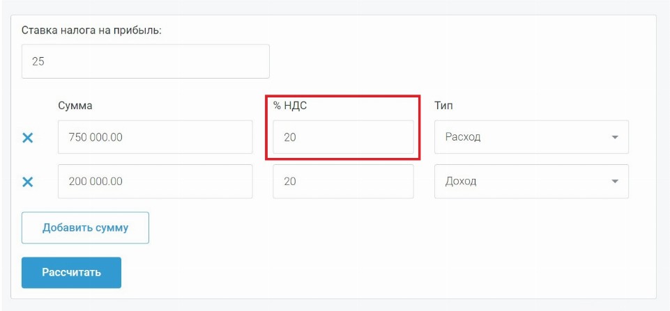670x311 pixels.
Task: Focus the % НДС field in the Доход row
Action: click(x=343, y=182)
